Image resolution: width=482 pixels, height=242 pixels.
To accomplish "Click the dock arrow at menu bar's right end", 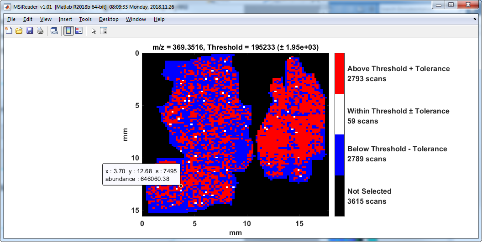I will pyautogui.click(x=475, y=20).
